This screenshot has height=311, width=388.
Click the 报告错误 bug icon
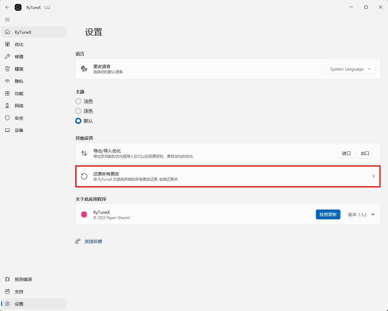(x=7, y=279)
